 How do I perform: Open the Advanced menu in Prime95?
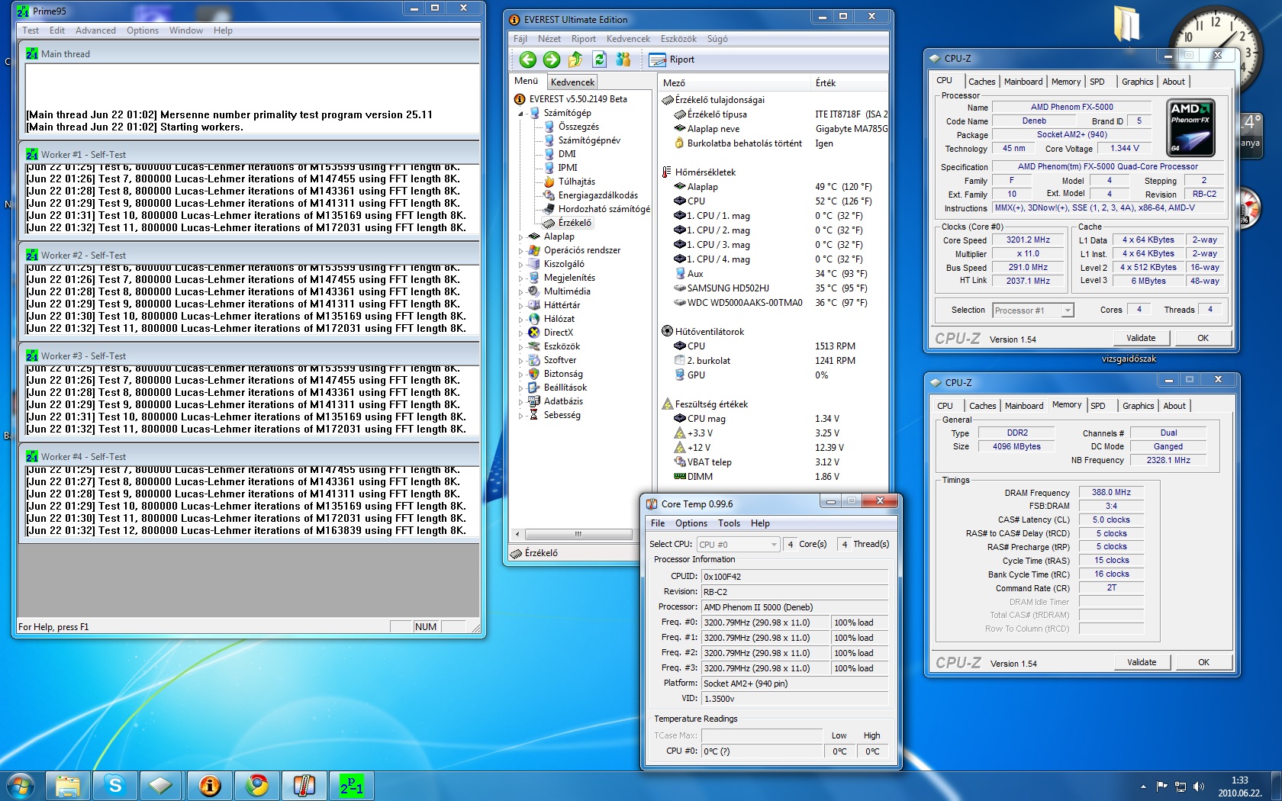point(95,31)
